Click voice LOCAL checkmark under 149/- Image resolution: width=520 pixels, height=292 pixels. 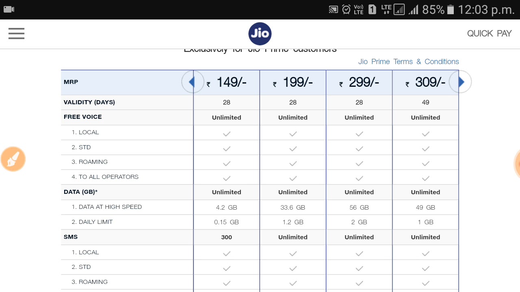click(227, 133)
